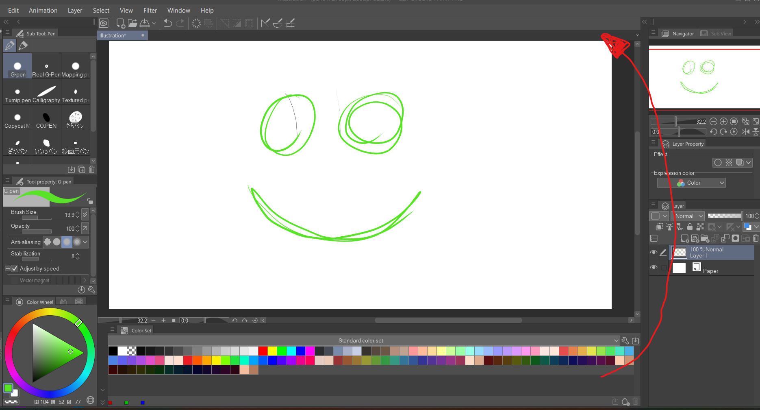
Task: Click the Brush Size slider
Action: (x=30, y=218)
